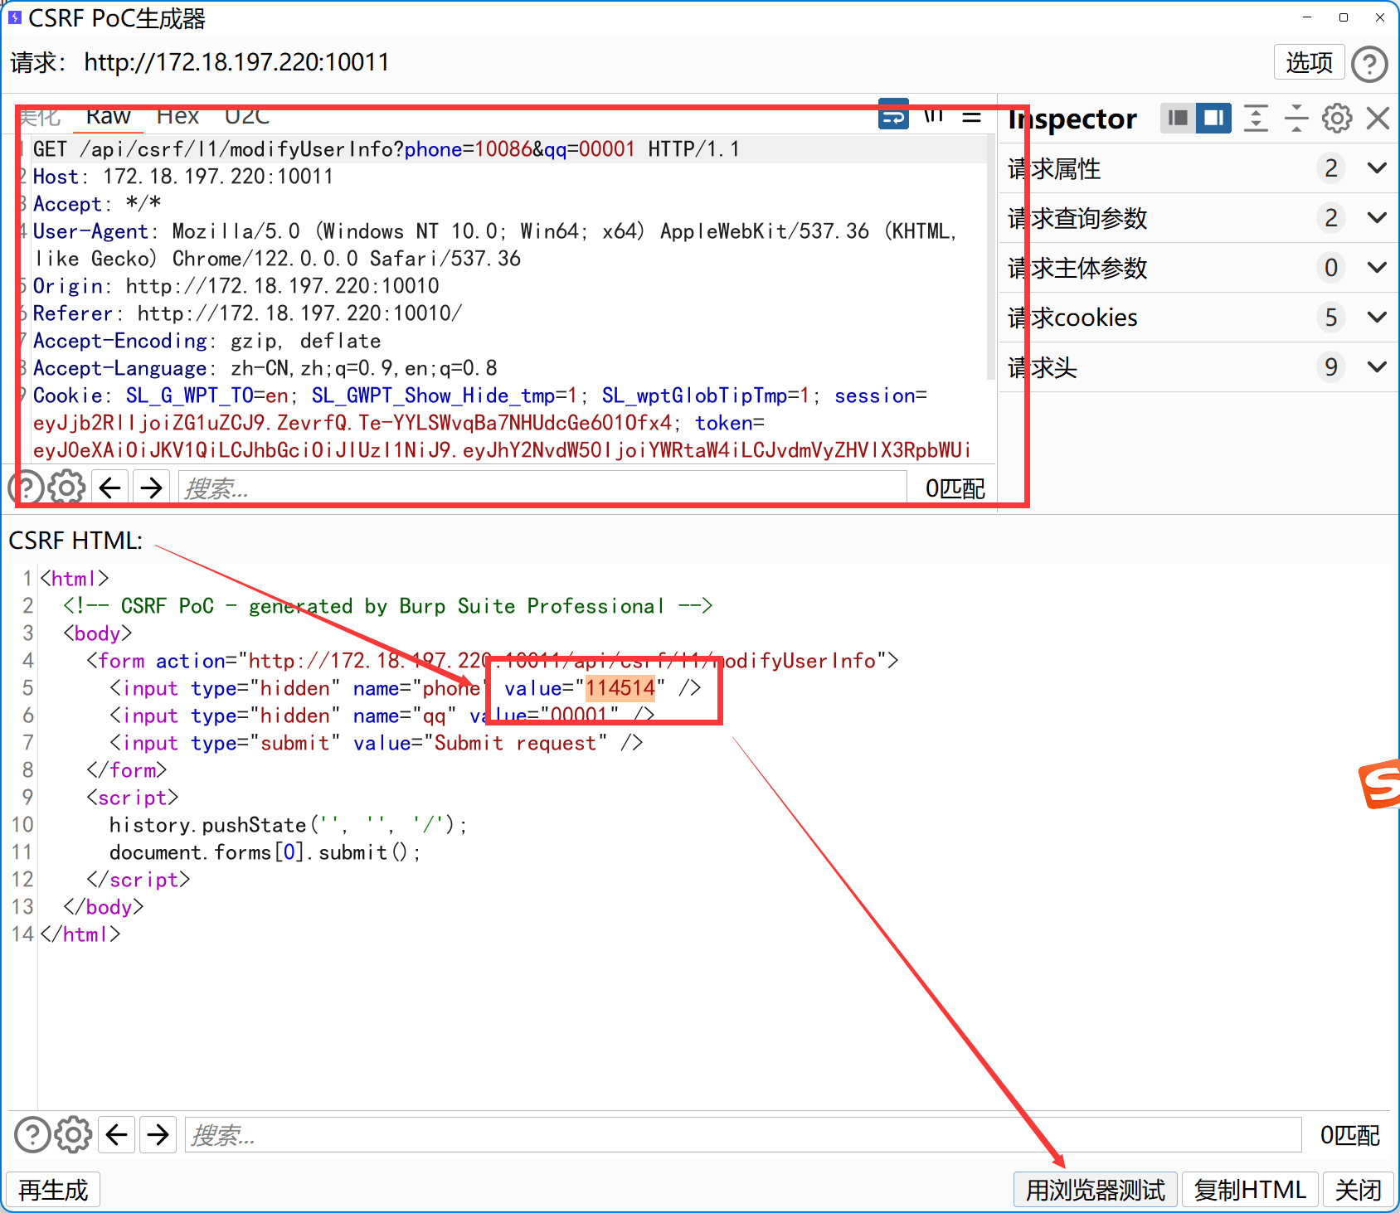Open the request editor hamburger menu
This screenshot has height=1213, width=1400.
pos(971,116)
